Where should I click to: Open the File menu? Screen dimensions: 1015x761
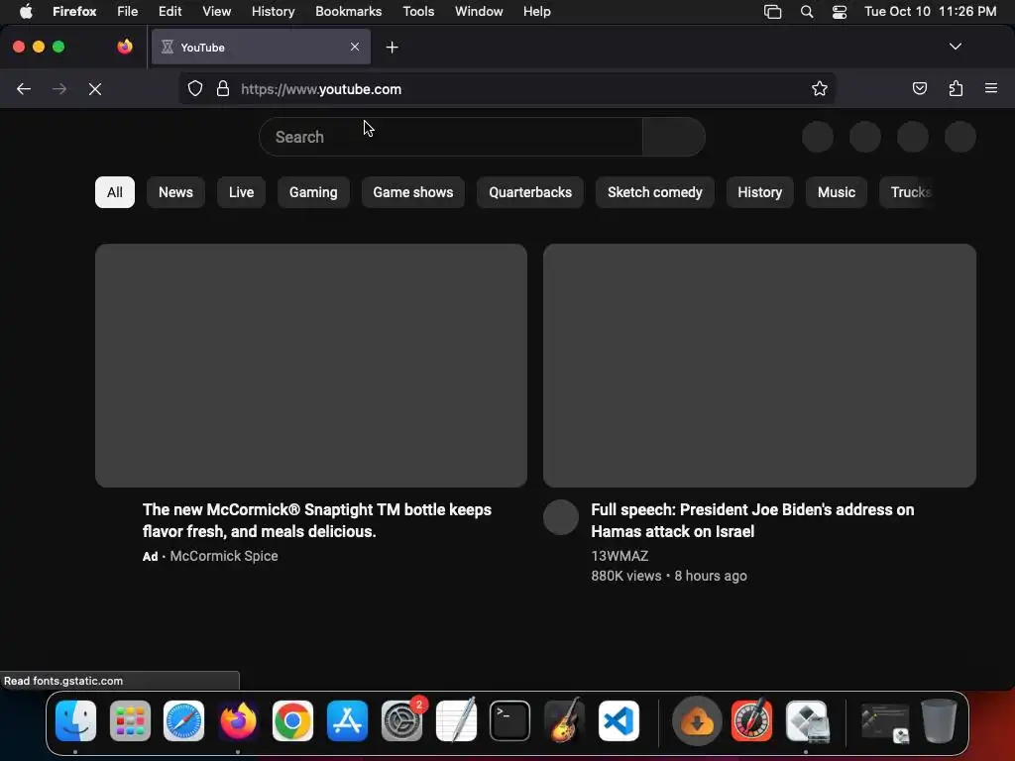pos(128,11)
